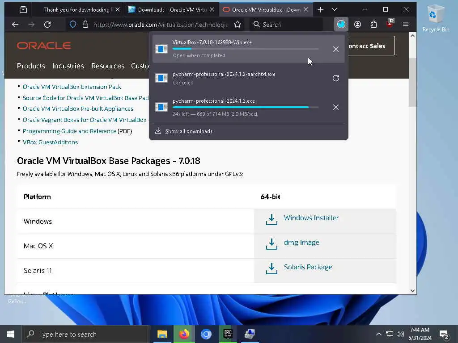Image resolution: width=458 pixels, height=343 pixels.
Task: Close the 'Thank you for downloading' tab
Action: (x=118, y=10)
